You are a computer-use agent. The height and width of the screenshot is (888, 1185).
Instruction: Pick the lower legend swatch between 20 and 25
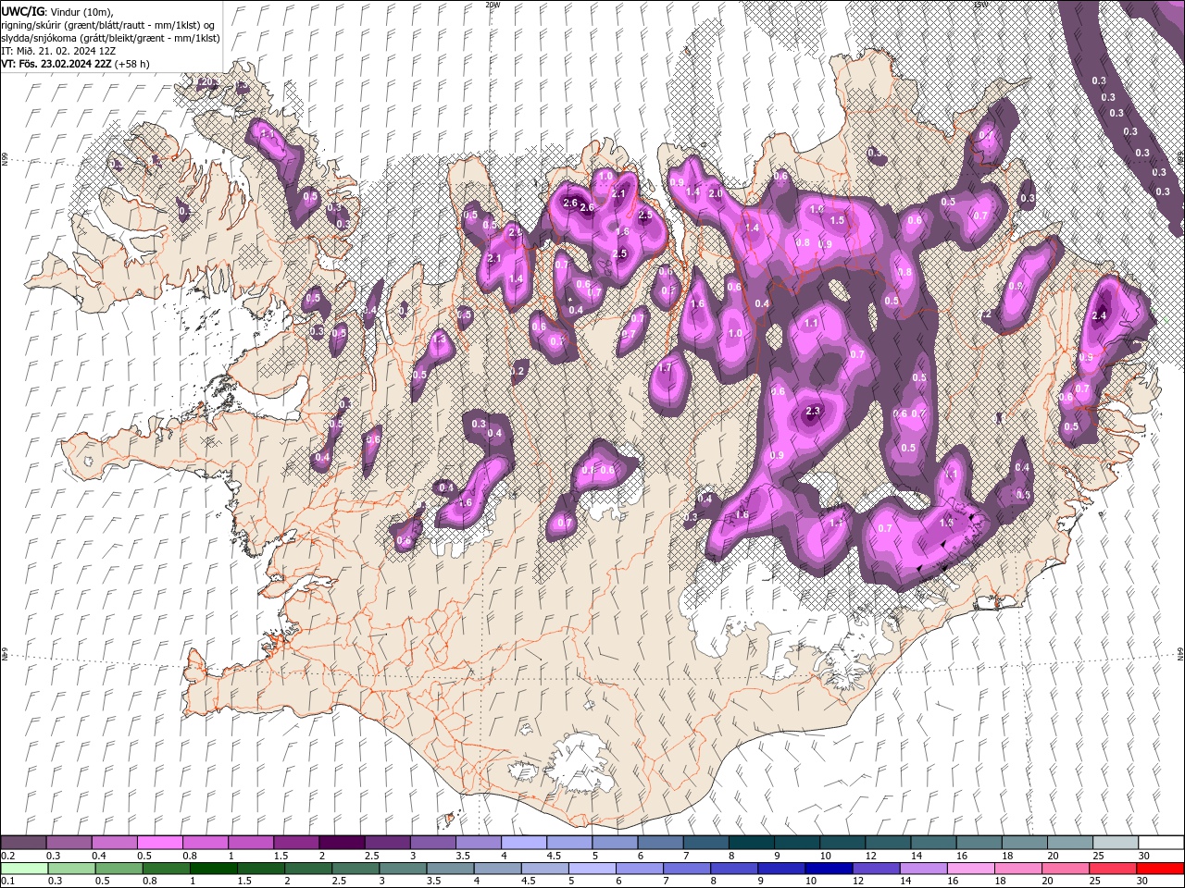pyautogui.click(x=1065, y=869)
